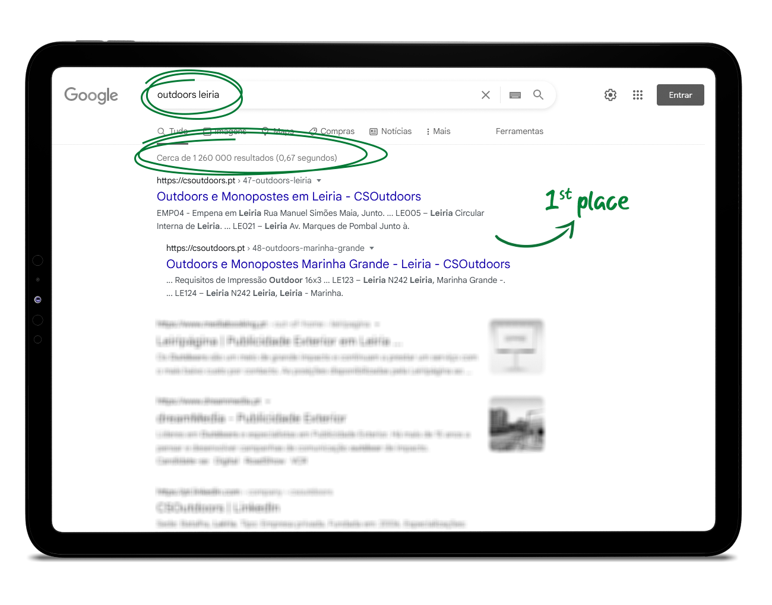Click the Google logo
Screen dimensions: 772x605
91,95
